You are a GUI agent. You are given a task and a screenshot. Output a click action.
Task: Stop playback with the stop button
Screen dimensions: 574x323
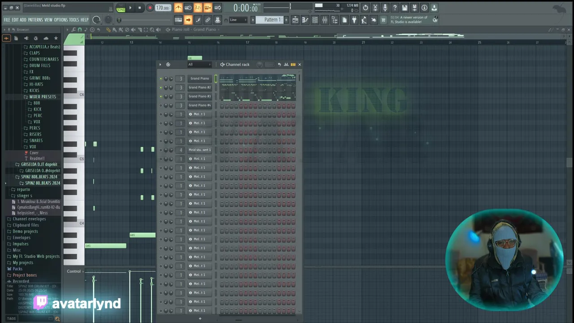point(139,8)
